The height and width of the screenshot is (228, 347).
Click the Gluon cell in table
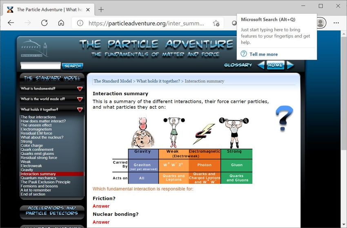[236, 165]
